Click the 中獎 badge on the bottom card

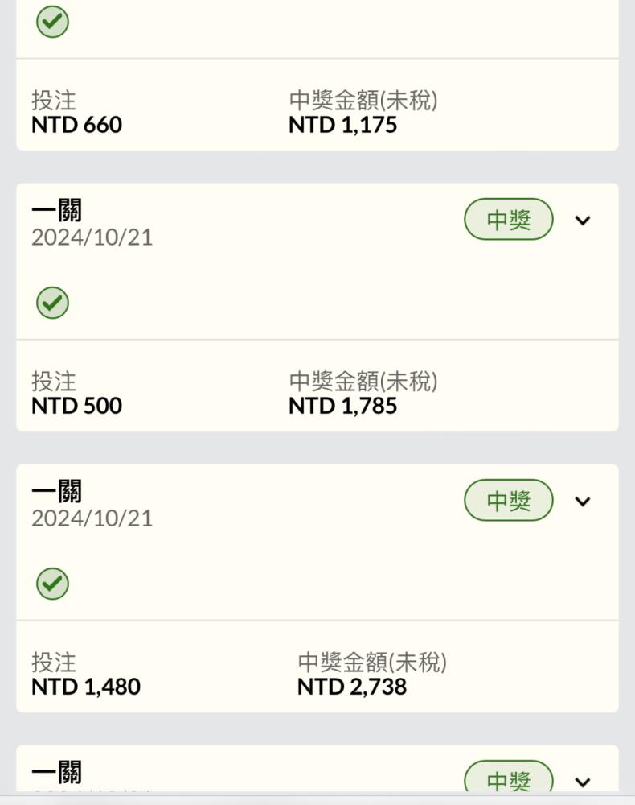click(509, 776)
